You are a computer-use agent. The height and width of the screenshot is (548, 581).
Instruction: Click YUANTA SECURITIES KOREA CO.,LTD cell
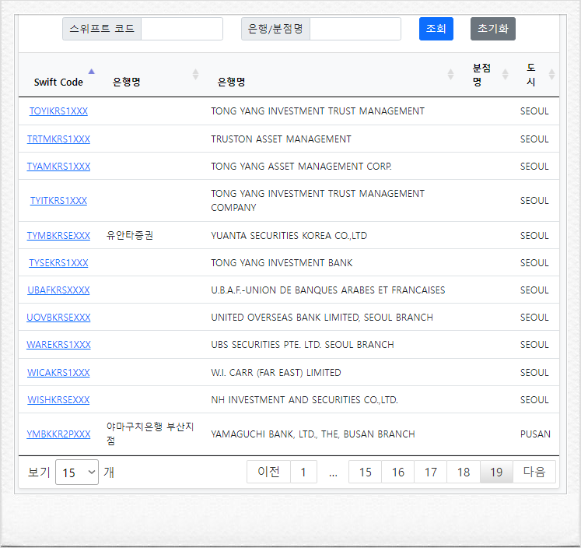click(x=289, y=235)
